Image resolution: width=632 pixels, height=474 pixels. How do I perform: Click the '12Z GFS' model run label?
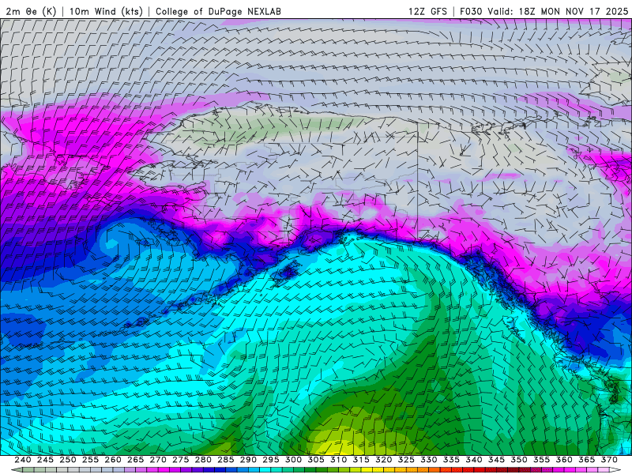click(x=427, y=11)
